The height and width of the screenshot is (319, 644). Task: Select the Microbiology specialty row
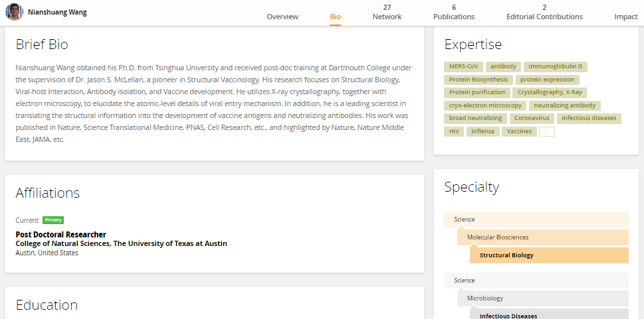542,298
